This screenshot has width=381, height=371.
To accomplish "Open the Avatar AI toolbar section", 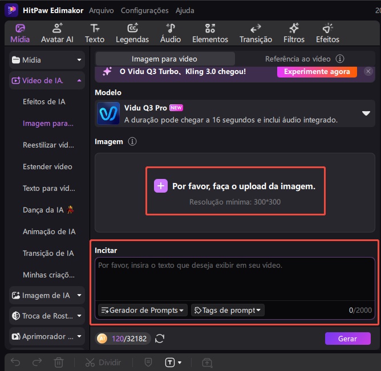I will [57, 33].
